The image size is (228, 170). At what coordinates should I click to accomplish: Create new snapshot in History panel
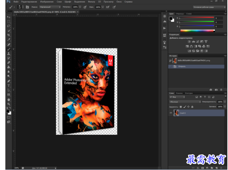click(216, 90)
